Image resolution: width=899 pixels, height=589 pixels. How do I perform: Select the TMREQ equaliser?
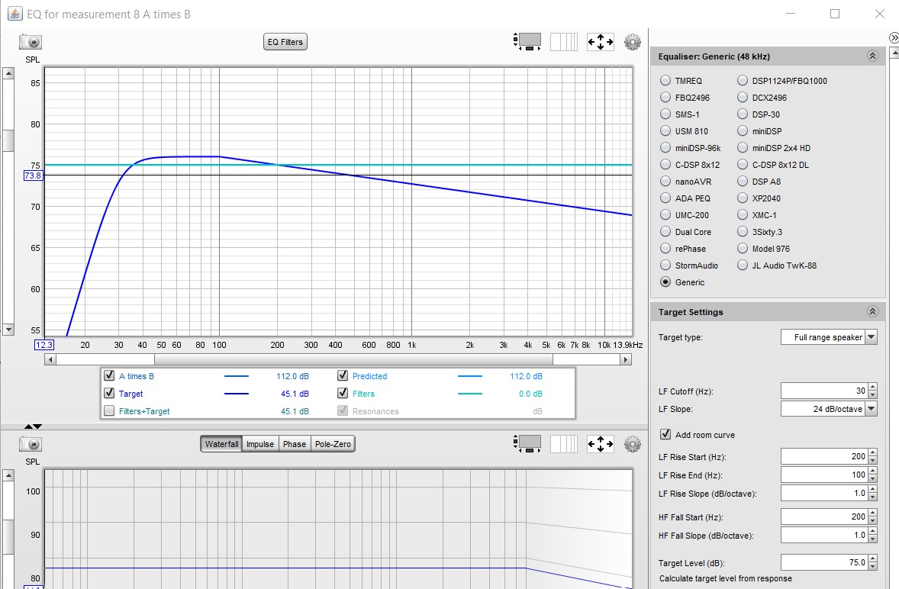coord(665,81)
